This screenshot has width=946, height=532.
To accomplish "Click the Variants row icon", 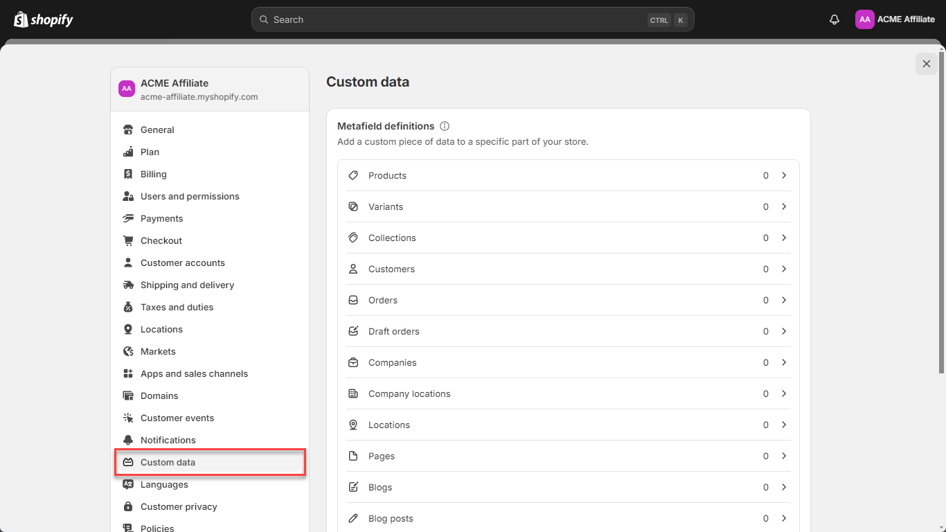I will pos(353,206).
